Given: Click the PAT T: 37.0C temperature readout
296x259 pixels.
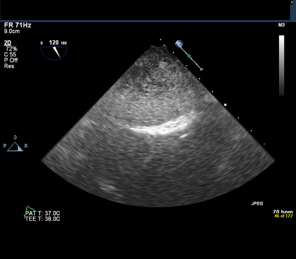Looking at the screenshot, I should pos(43,214).
